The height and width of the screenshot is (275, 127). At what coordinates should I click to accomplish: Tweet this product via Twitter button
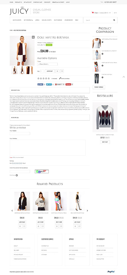coord(49,84)
